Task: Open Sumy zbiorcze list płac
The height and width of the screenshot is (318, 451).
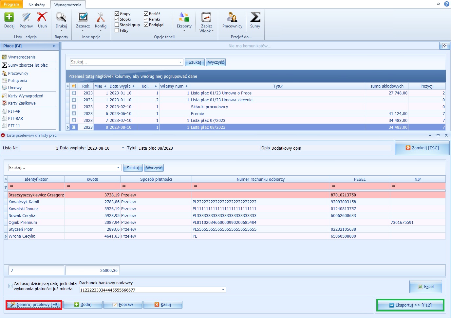Action: 28,65
